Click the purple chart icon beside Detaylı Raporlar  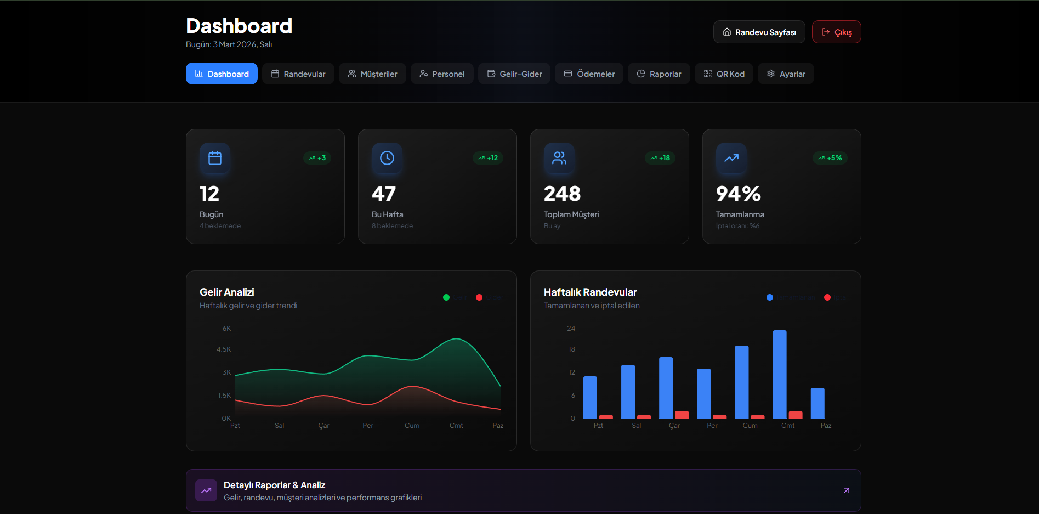[x=206, y=490]
